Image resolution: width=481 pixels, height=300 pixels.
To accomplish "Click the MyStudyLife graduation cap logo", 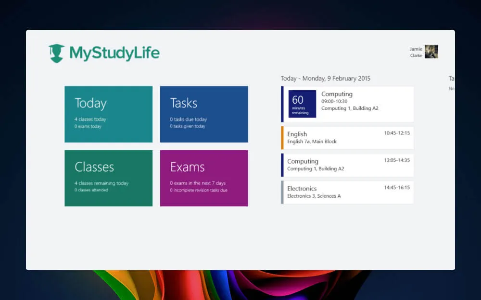I will point(57,52).
